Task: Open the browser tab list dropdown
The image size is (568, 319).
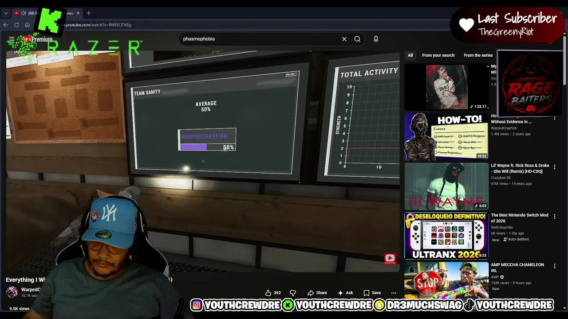Action: tap(6, 13)
